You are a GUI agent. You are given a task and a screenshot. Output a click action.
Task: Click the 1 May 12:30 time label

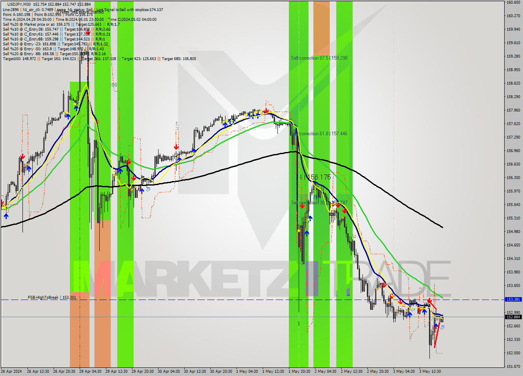[274, 372]
